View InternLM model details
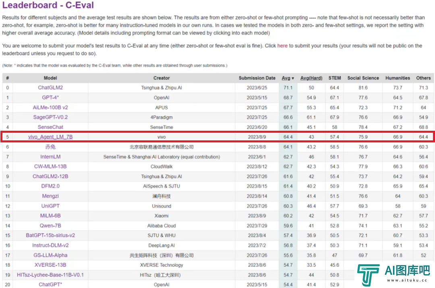The width and height of the screenshot is (435, 288). coord(50,157)
